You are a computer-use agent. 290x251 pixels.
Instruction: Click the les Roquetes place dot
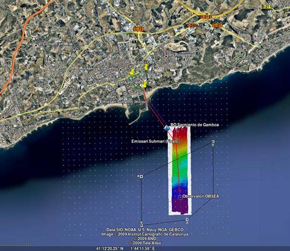[x=166, y=56]
